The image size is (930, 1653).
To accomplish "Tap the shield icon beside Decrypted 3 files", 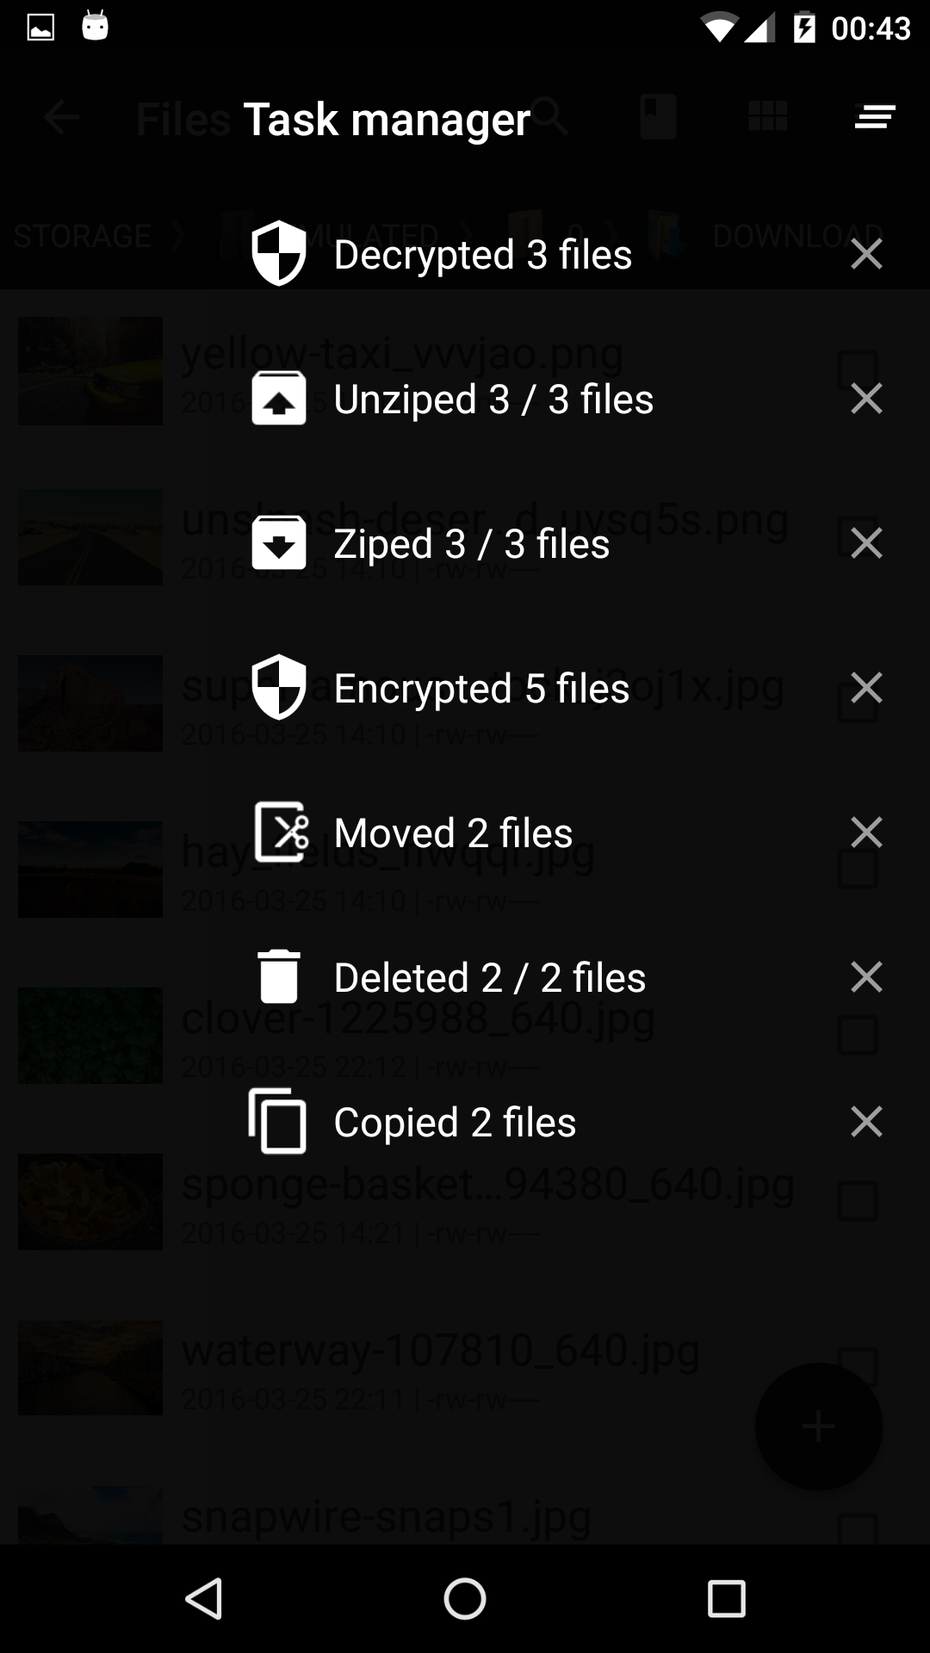I will [x=278, y=254].
